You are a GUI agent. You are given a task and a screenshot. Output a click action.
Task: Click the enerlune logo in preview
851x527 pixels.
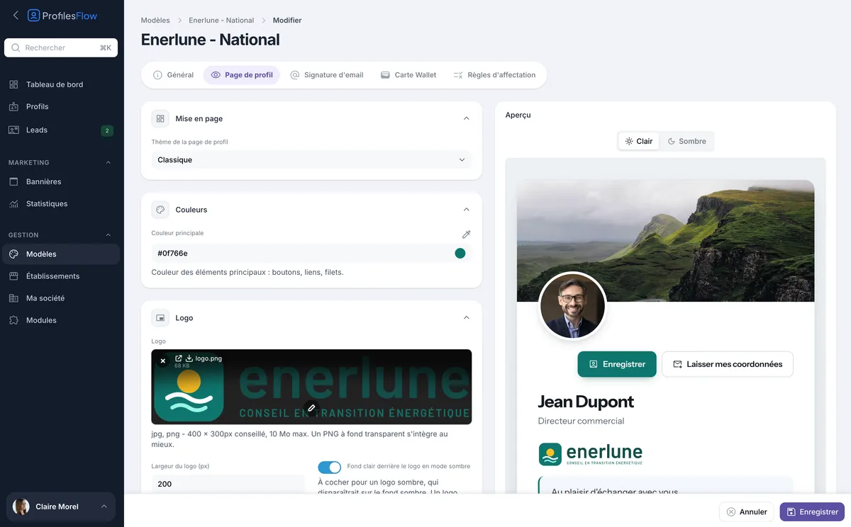point(591,454)
